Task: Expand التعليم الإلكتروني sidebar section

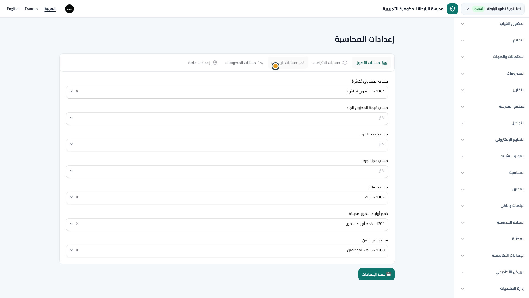Action: [493, 140]
